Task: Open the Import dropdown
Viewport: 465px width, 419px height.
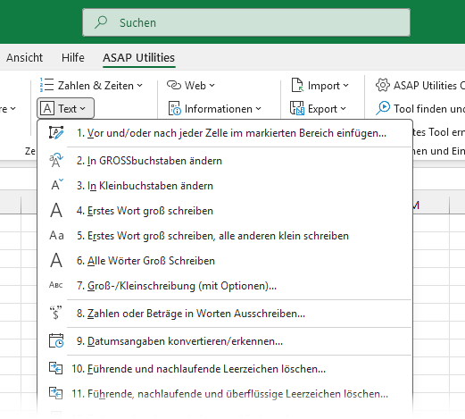Action: click(x=320, y=86)
